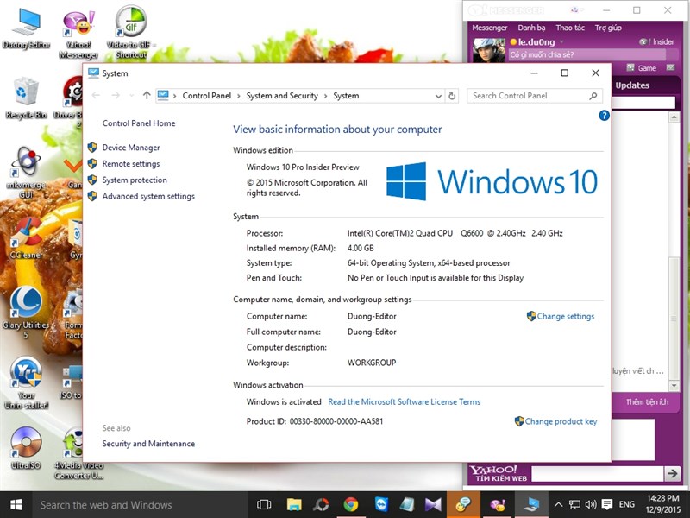Image resolution: width=690 pixels, height=518 pixels.
Task: Click the profile avatar in Messenger
Action: (x=488, y=50)
